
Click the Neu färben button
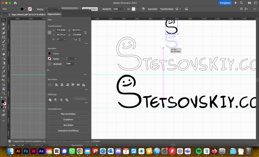click(x=68, y=125)
